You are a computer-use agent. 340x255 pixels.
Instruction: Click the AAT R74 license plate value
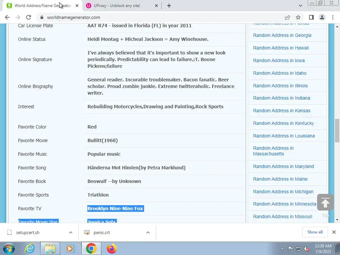pos(139,25)
